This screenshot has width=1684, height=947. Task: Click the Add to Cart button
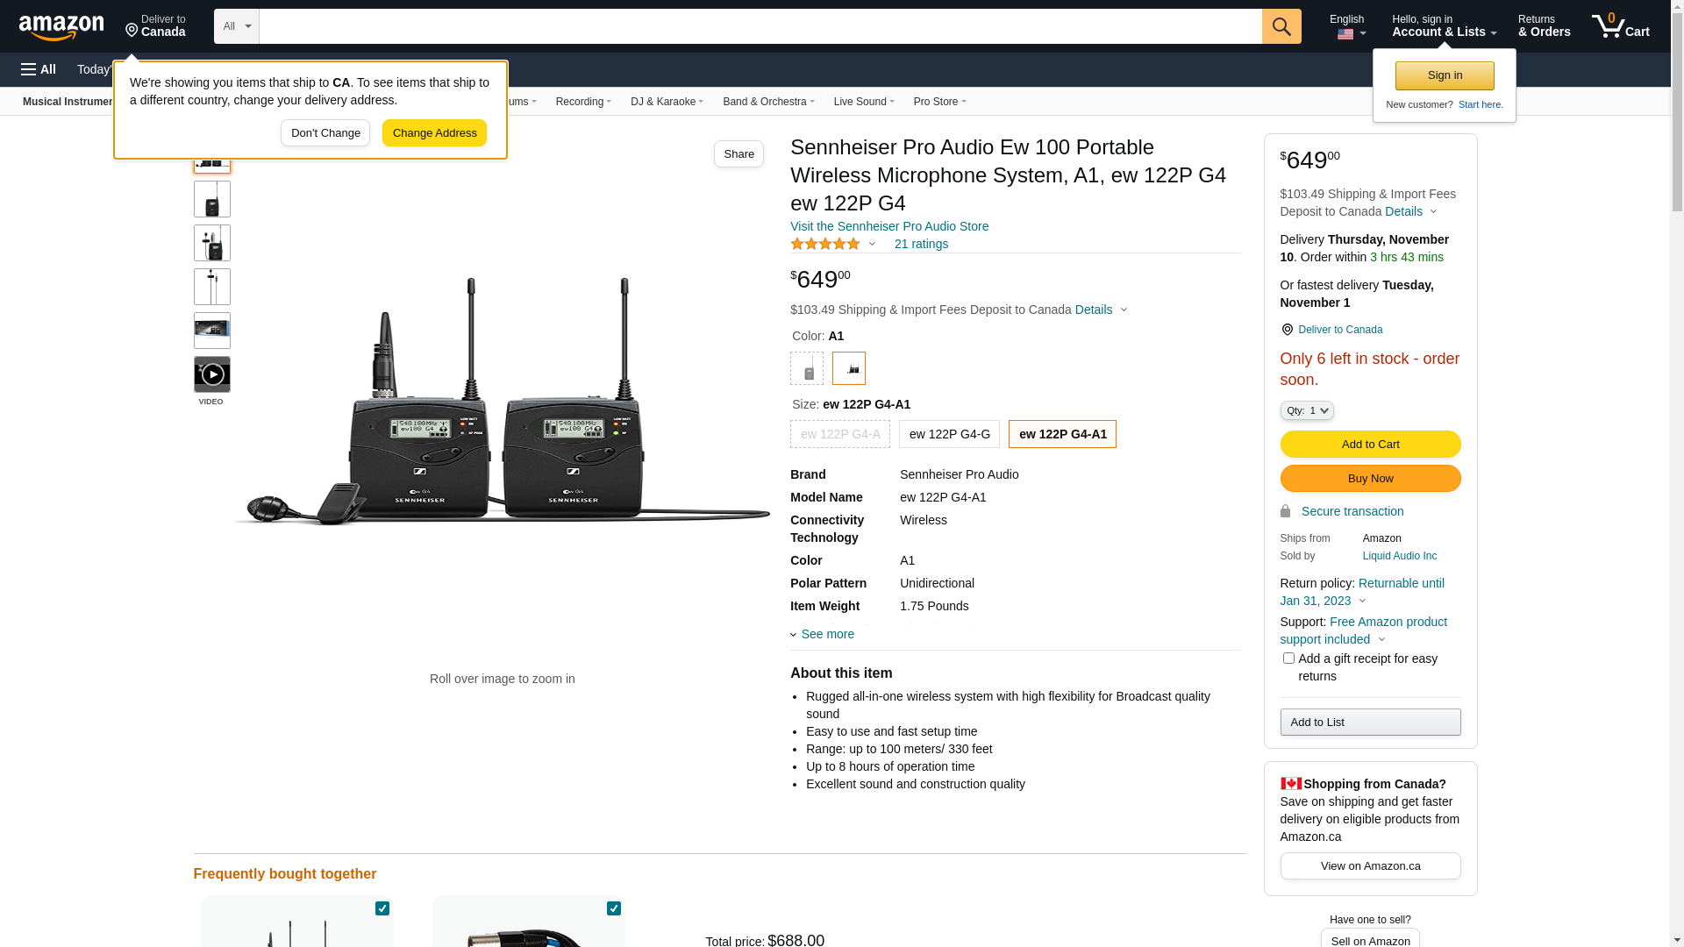[x=1370, y=444]
